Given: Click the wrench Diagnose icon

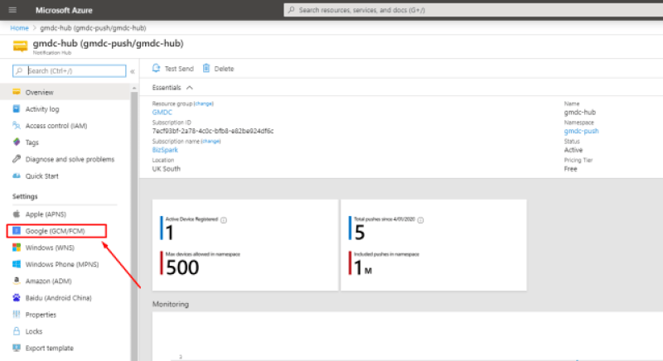Looking at the screenshot, I should [17, 159].
